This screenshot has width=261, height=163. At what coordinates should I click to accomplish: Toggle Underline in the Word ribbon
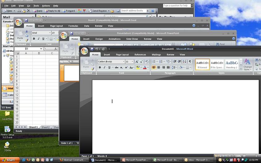click(109, 67)
